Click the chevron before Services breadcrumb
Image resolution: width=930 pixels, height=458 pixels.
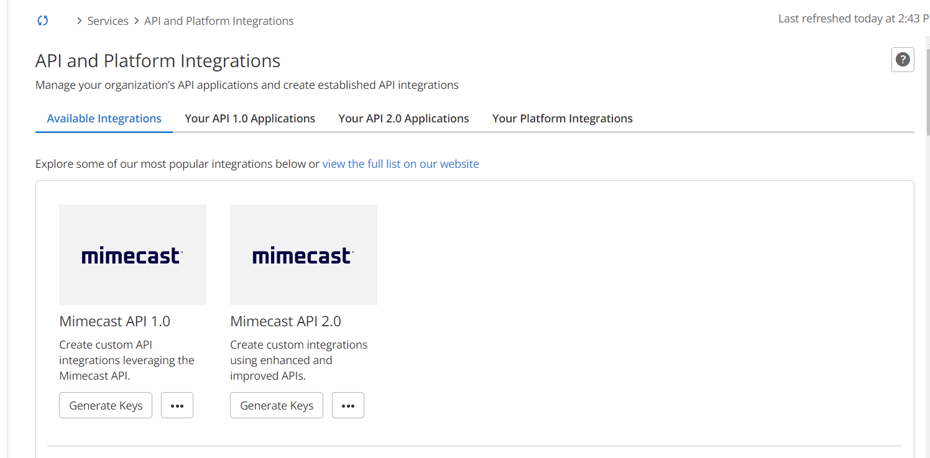click(79, 21)
